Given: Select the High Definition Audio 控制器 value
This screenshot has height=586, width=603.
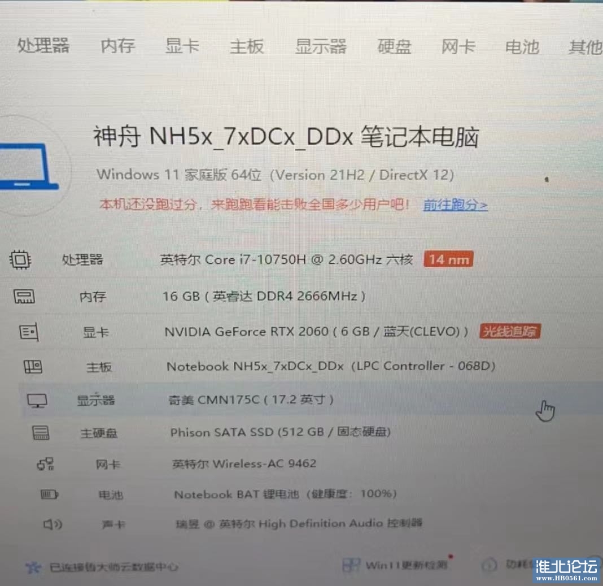Looking at the screenshot, I should point(299,523).
